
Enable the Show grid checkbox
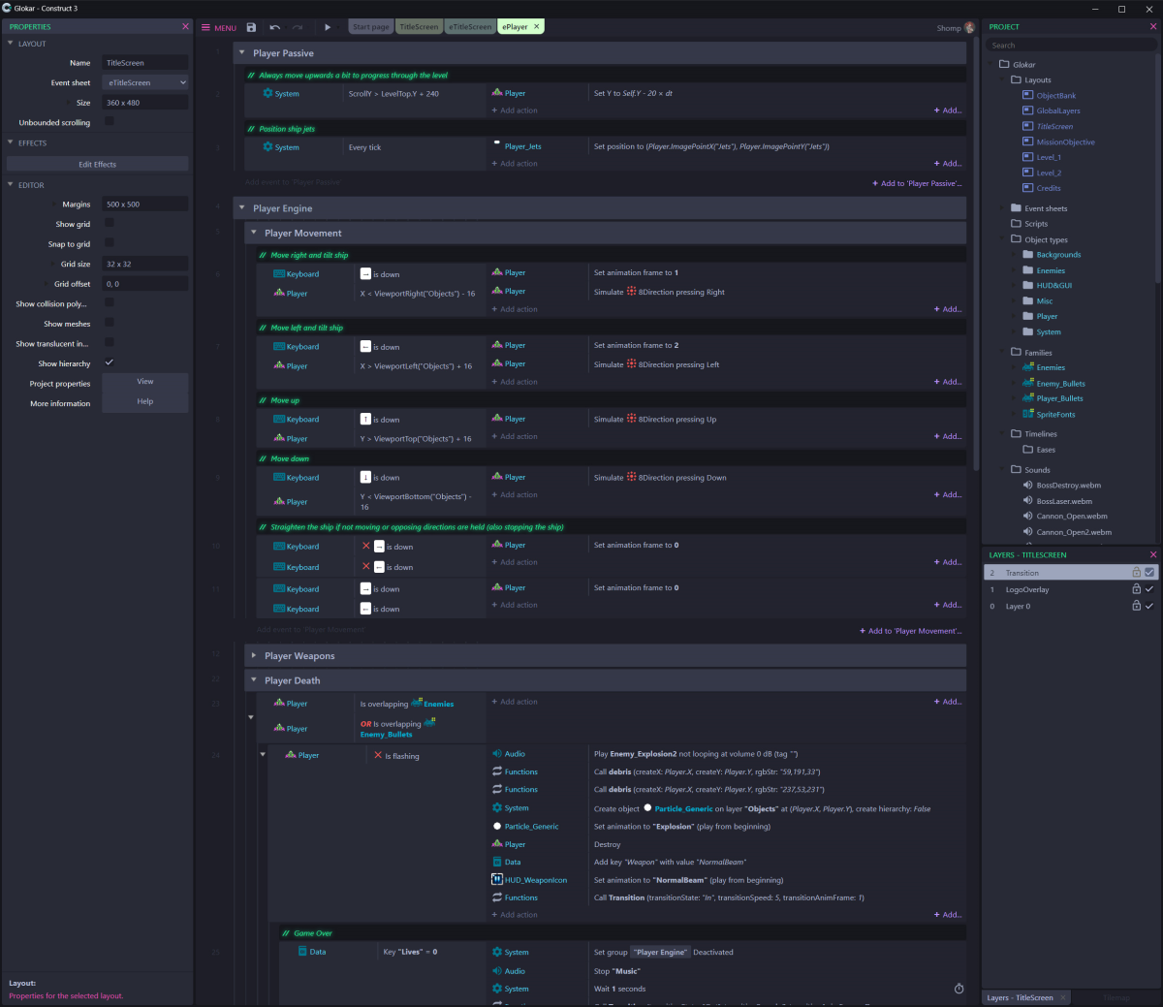pos(109,224)
